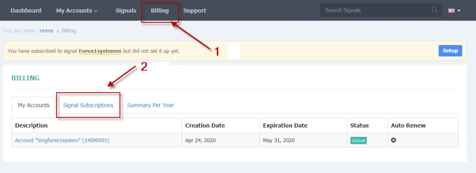This screenshot has height=173, width=476.
Task: Click the blue Setup button
Action: pyautogui.click(x=450, y=51)
